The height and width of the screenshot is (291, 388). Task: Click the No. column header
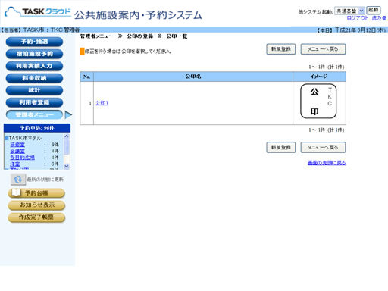pos(87,77)
